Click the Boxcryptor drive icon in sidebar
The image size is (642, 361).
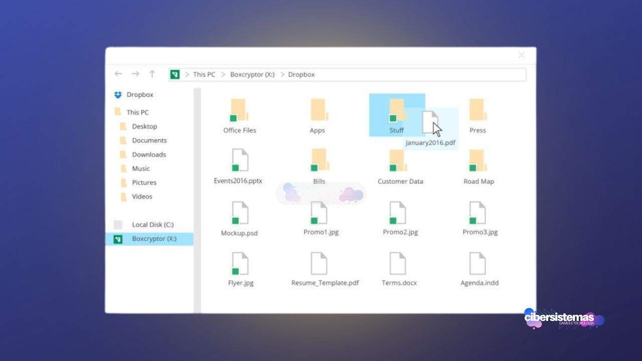pyautogui.click(x=118, y=239)
